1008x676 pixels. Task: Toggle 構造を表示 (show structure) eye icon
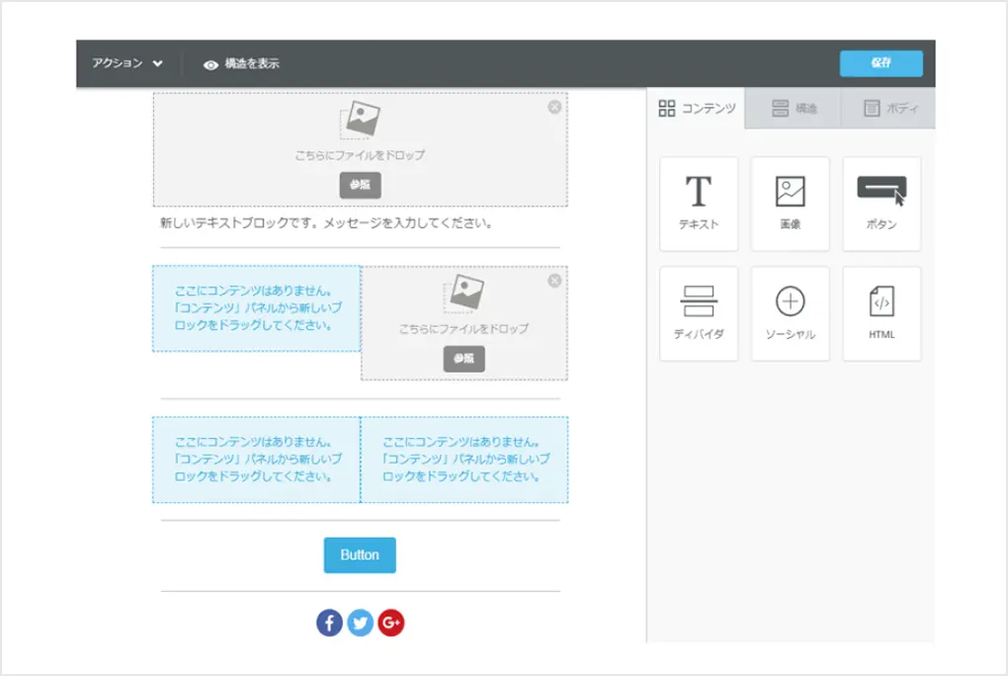[x=210, y=64]
